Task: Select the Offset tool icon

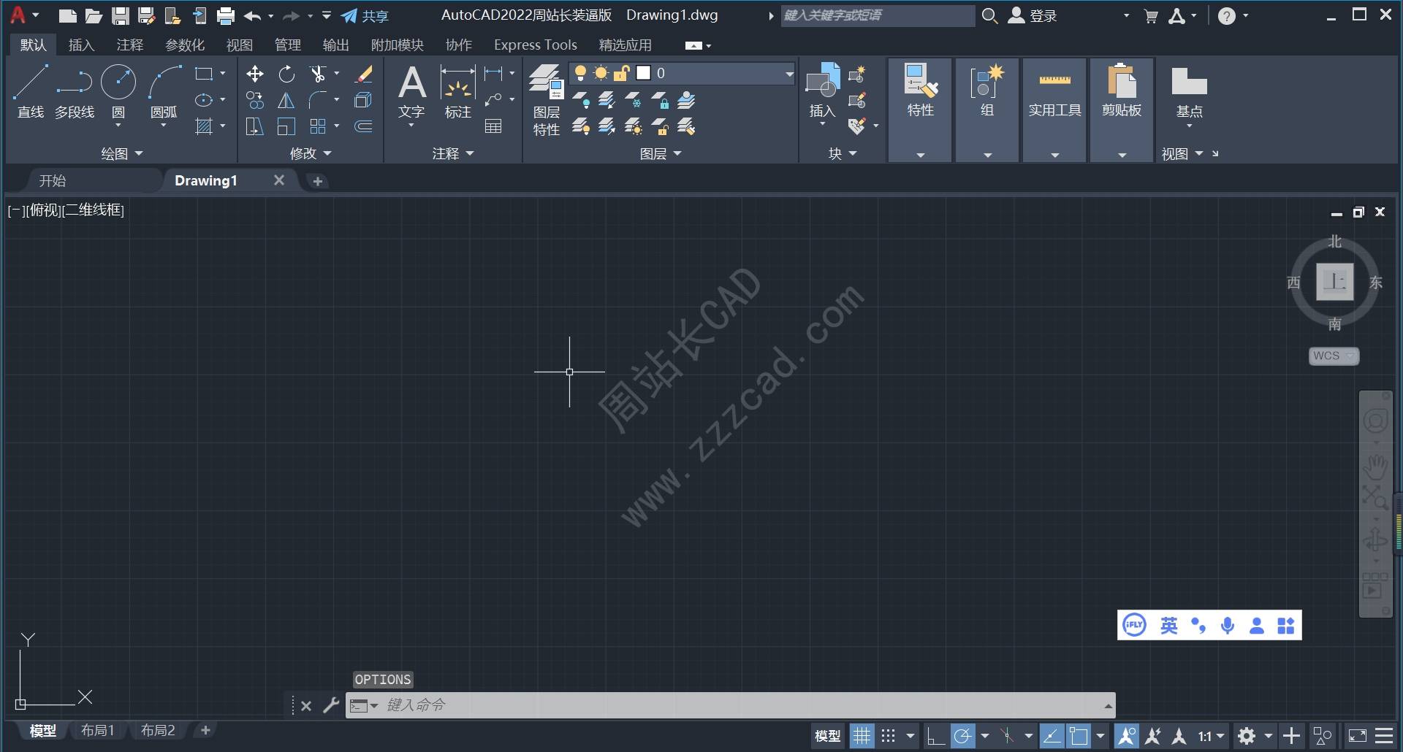Action: pyautogui.click(x=363, y=126)
